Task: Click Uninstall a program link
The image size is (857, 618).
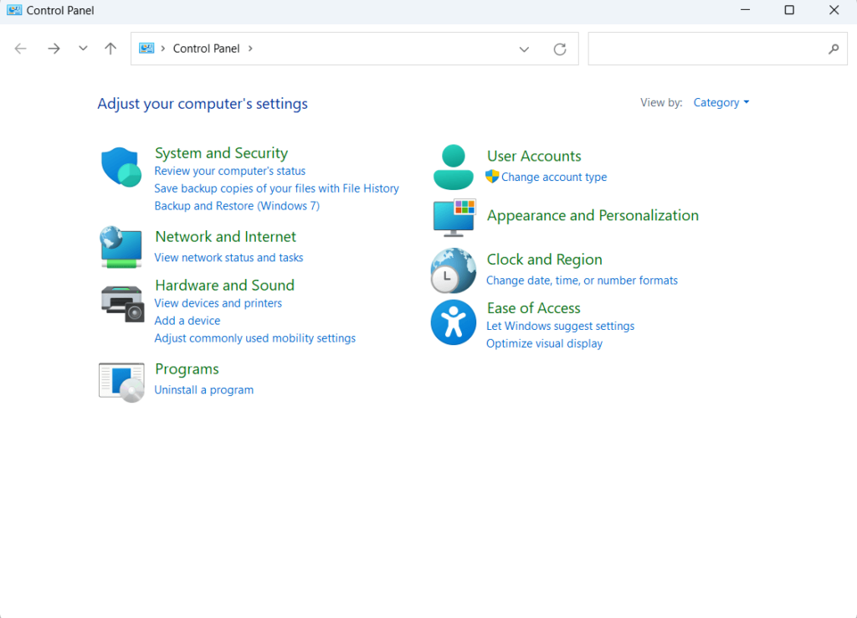Action: tap(204, 390)
